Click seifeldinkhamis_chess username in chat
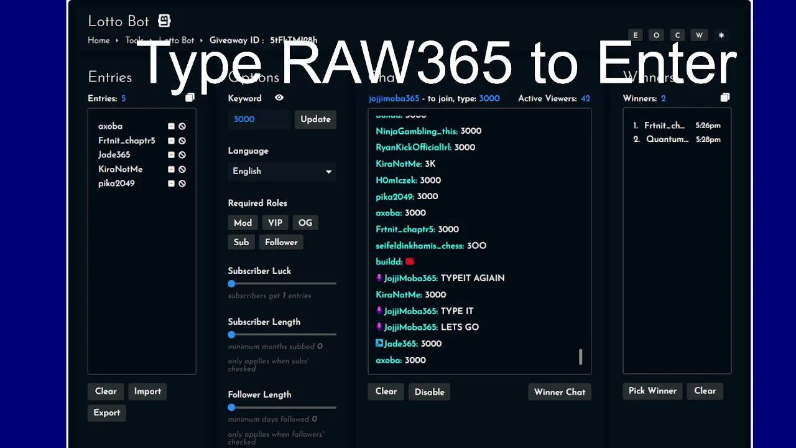This screenshot has height=448, width=796. [420, 246]
